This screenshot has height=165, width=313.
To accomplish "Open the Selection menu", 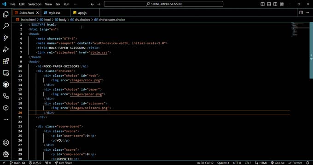I will 35,4.
